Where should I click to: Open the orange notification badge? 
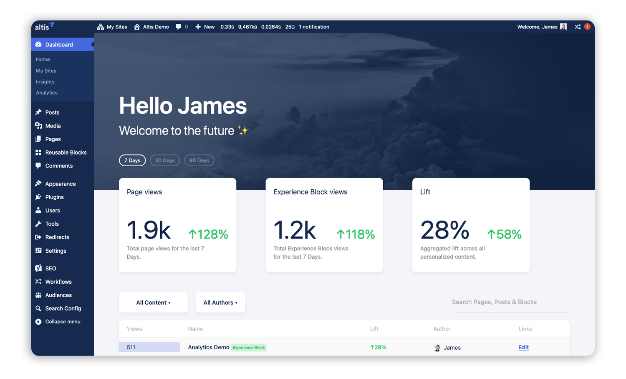tap(587, 26)
